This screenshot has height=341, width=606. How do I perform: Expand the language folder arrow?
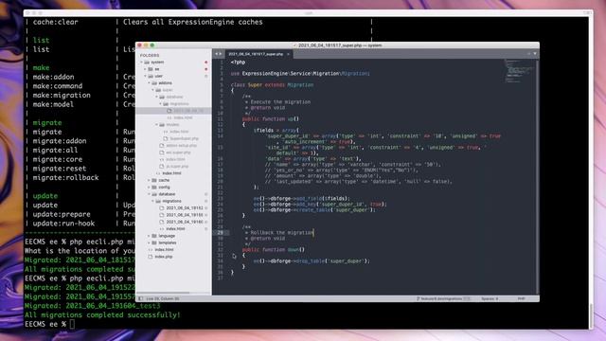150,236
